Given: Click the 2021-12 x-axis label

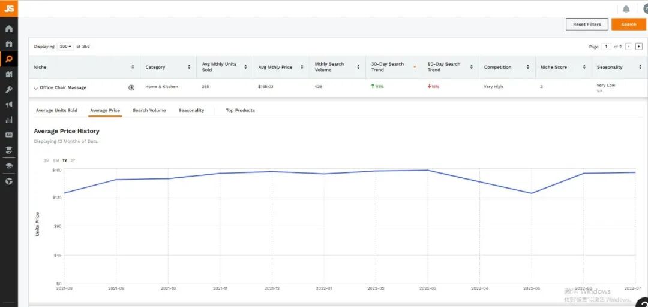Looking at the screenshot, I should [272, 288].
